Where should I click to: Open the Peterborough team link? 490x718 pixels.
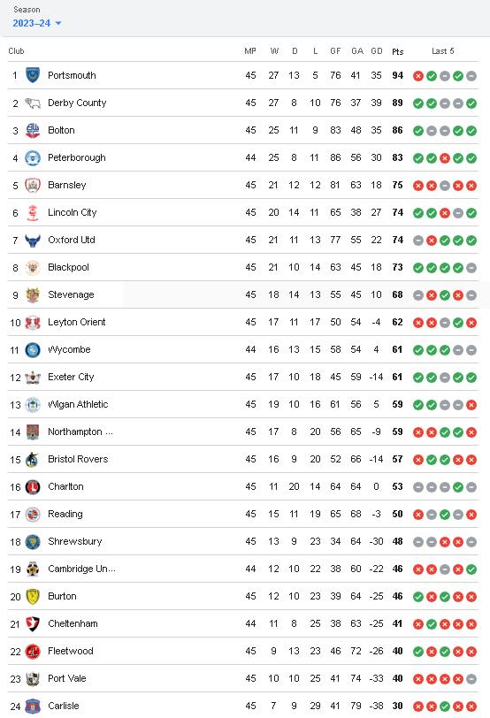tap(76, 157)
